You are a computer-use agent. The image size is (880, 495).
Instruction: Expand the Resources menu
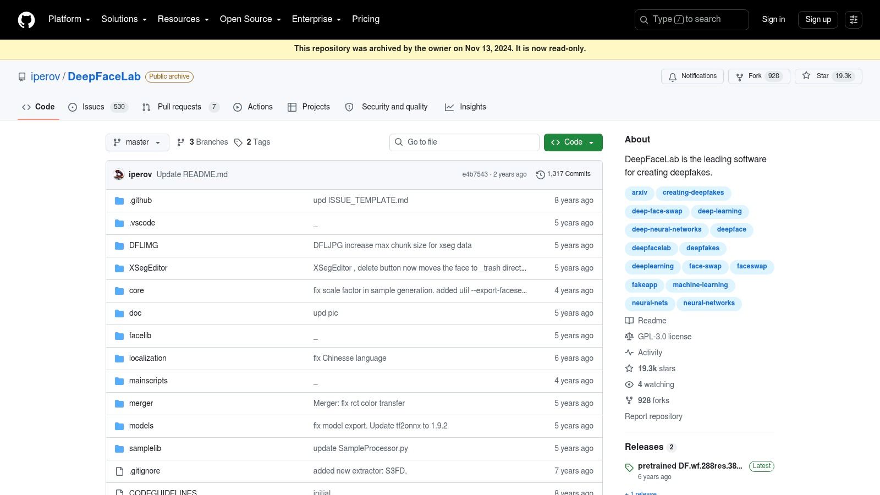[x=183, y=19]
